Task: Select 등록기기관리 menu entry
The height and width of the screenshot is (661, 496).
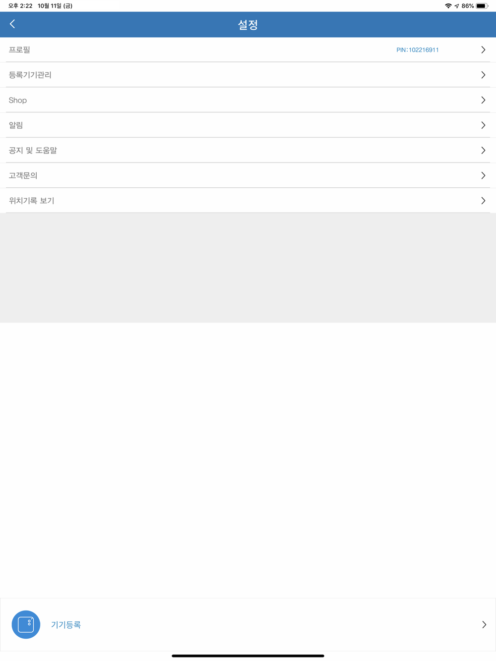Action: point(248,75)
